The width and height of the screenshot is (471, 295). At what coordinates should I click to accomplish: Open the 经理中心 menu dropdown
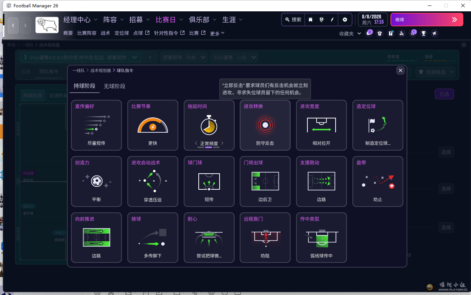[x=81, y=20]
